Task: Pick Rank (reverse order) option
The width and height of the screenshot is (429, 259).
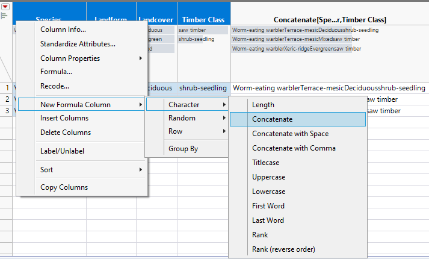Action: 283,249
